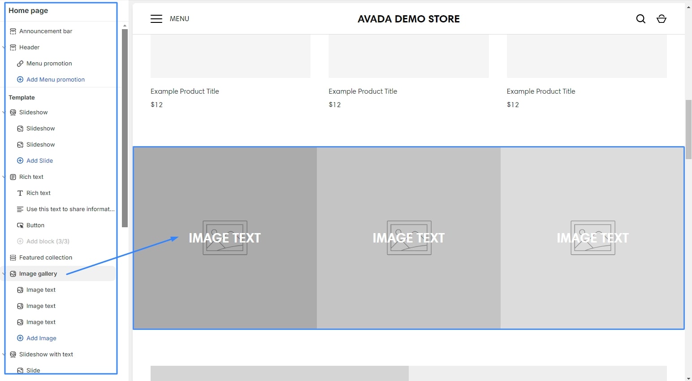Collapse the Image gallery section chevron
This screenshot has width=692, height=381.
(x=4, y=274)
